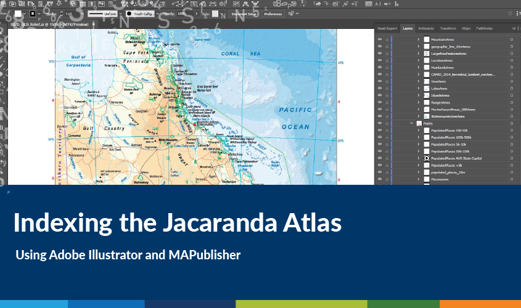Select the Layers panel tab
The image size is (521, 308).
tap(408, 28)
